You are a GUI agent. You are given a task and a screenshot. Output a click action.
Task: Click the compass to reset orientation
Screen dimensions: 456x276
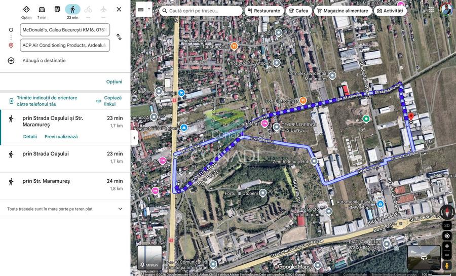click(447, 212)
